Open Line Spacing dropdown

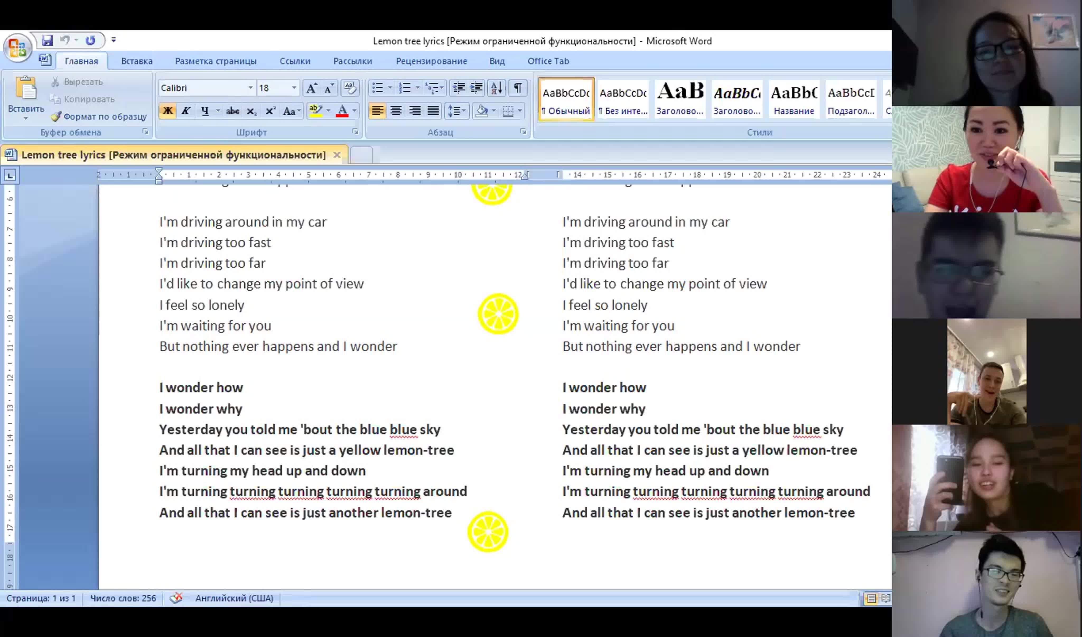click(x=457, y=111)
